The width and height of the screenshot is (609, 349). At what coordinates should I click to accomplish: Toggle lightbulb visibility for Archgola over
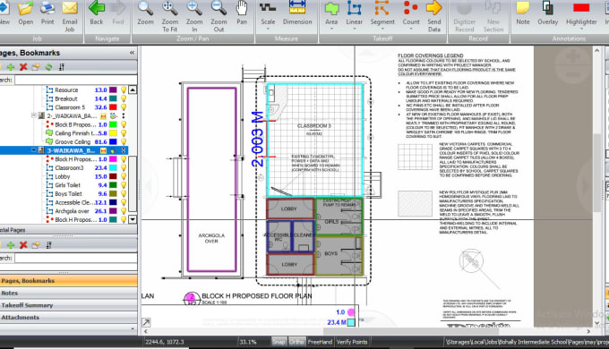tap(124, 211)
